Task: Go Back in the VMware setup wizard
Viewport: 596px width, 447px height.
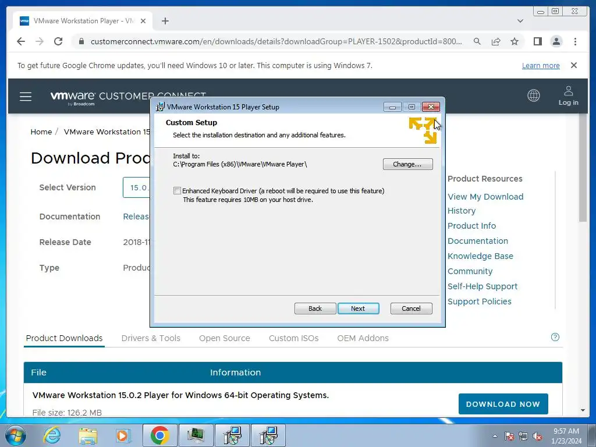Action: pos(315,308)
